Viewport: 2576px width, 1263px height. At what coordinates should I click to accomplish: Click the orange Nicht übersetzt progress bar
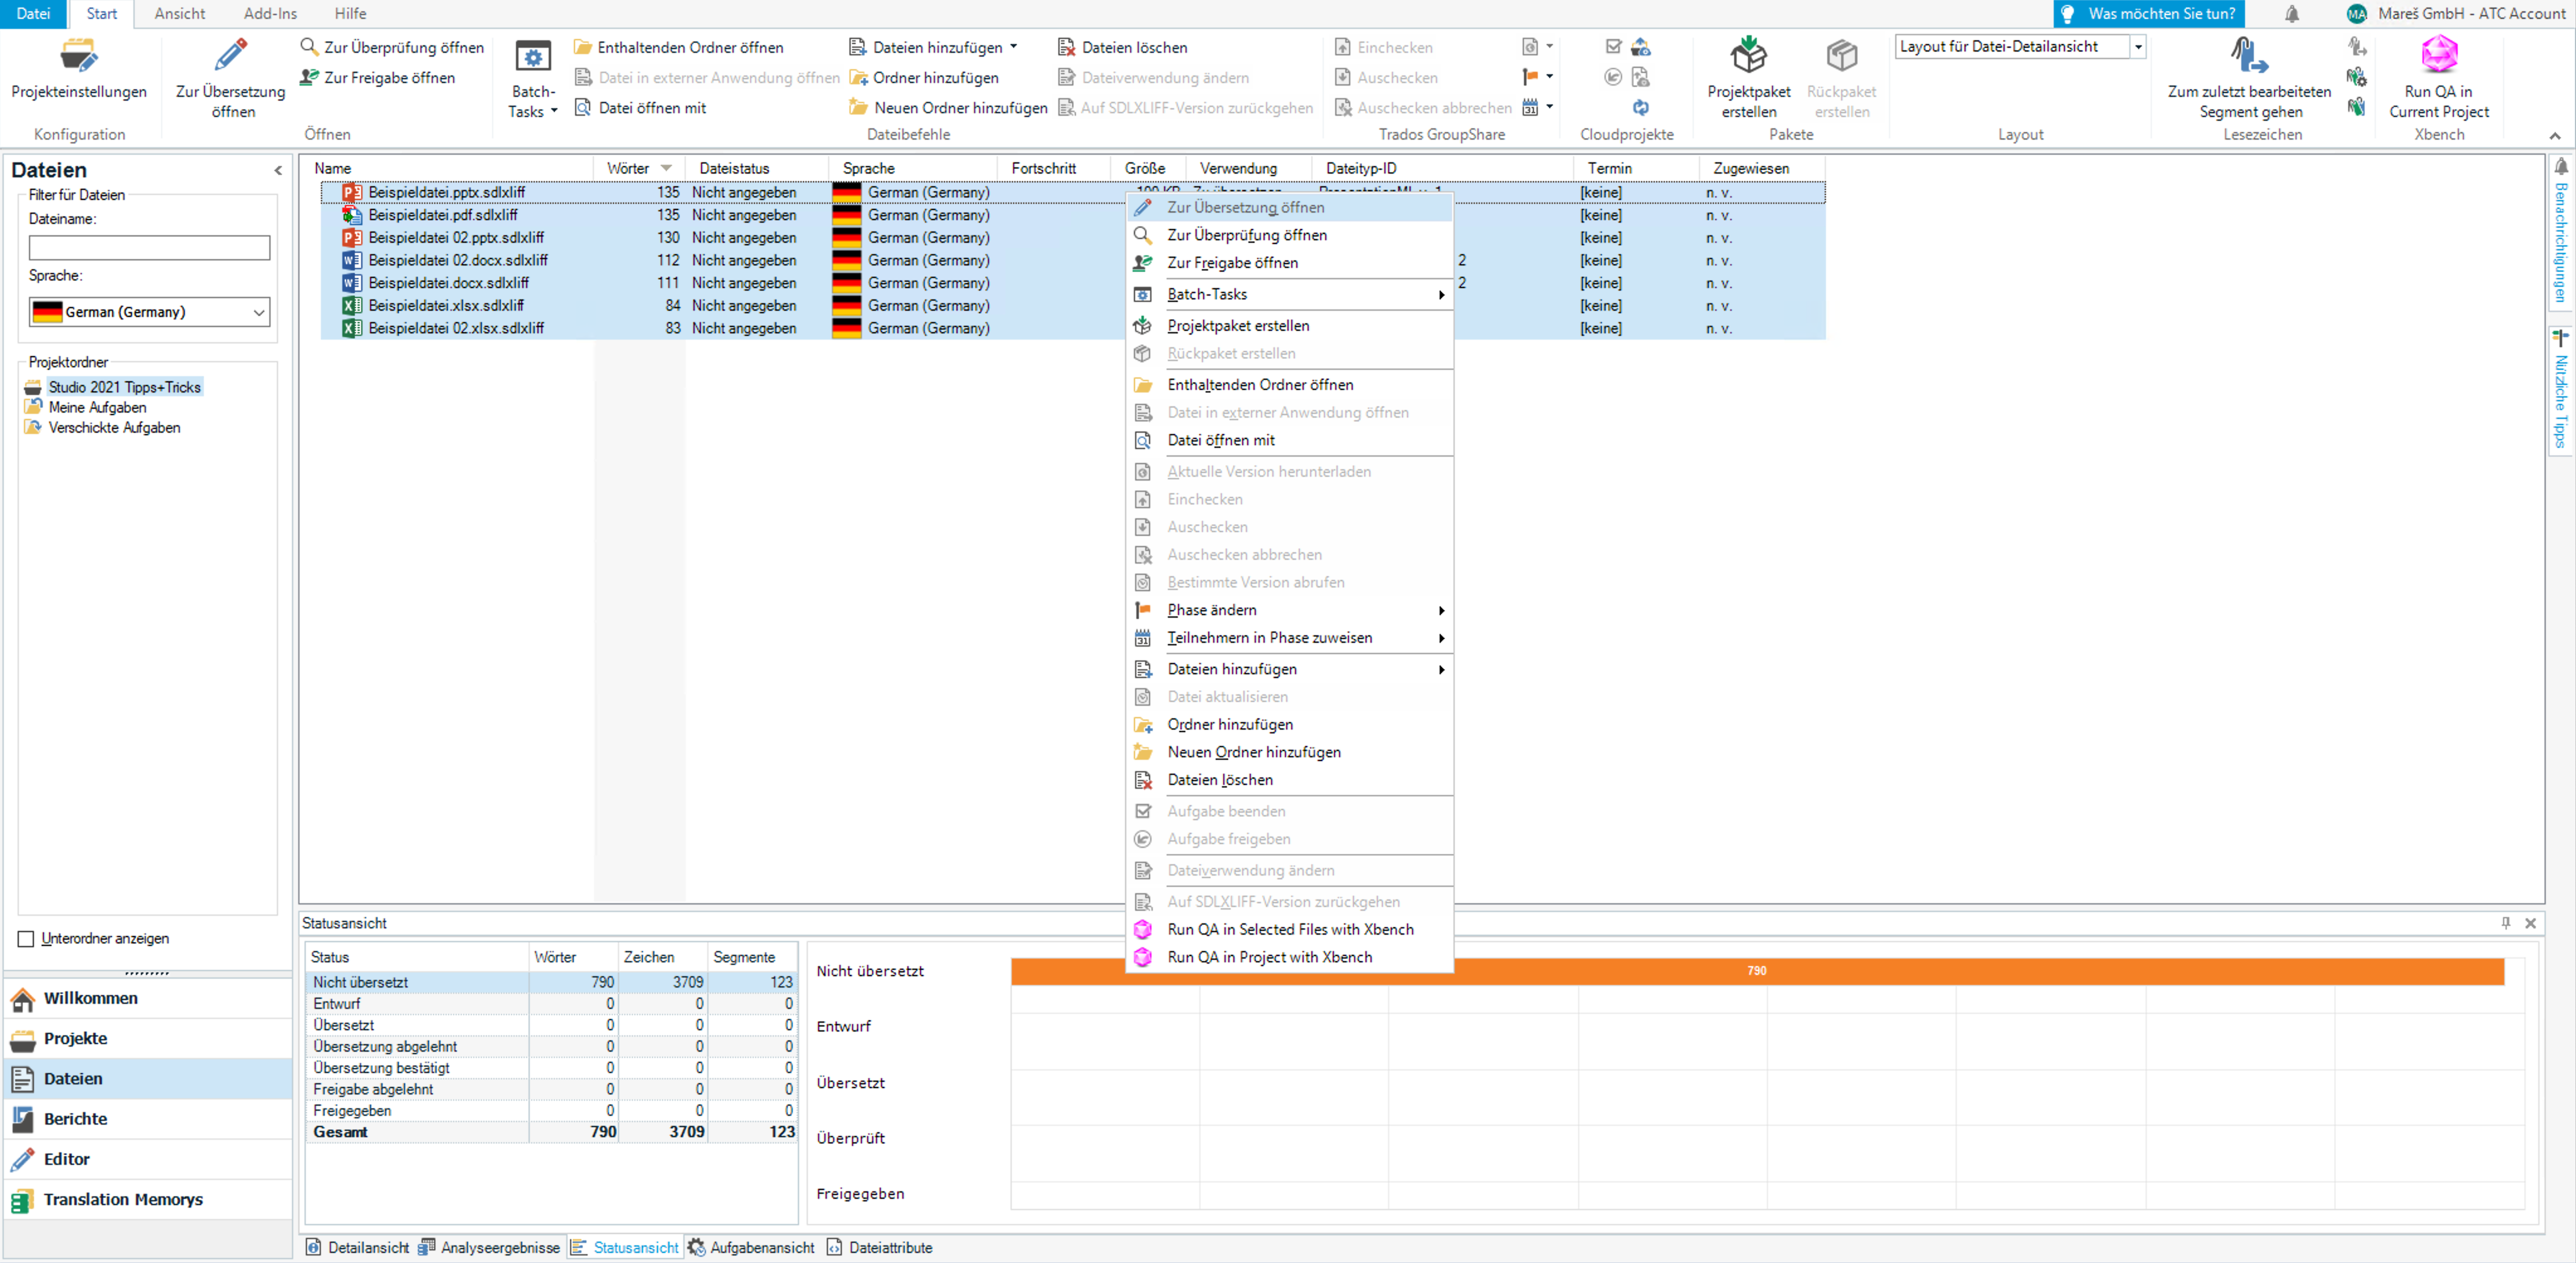pyautogui.click(x=1757, y=971)
